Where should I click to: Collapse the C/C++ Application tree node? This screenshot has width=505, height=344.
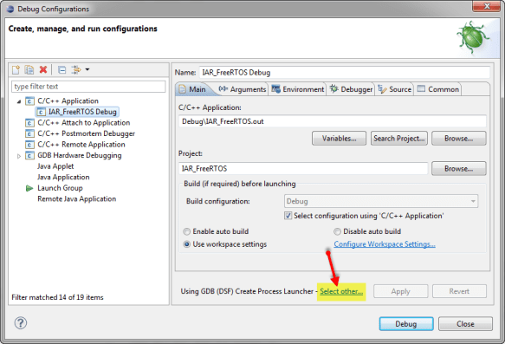pyautogui.click(x=19, y=101)
